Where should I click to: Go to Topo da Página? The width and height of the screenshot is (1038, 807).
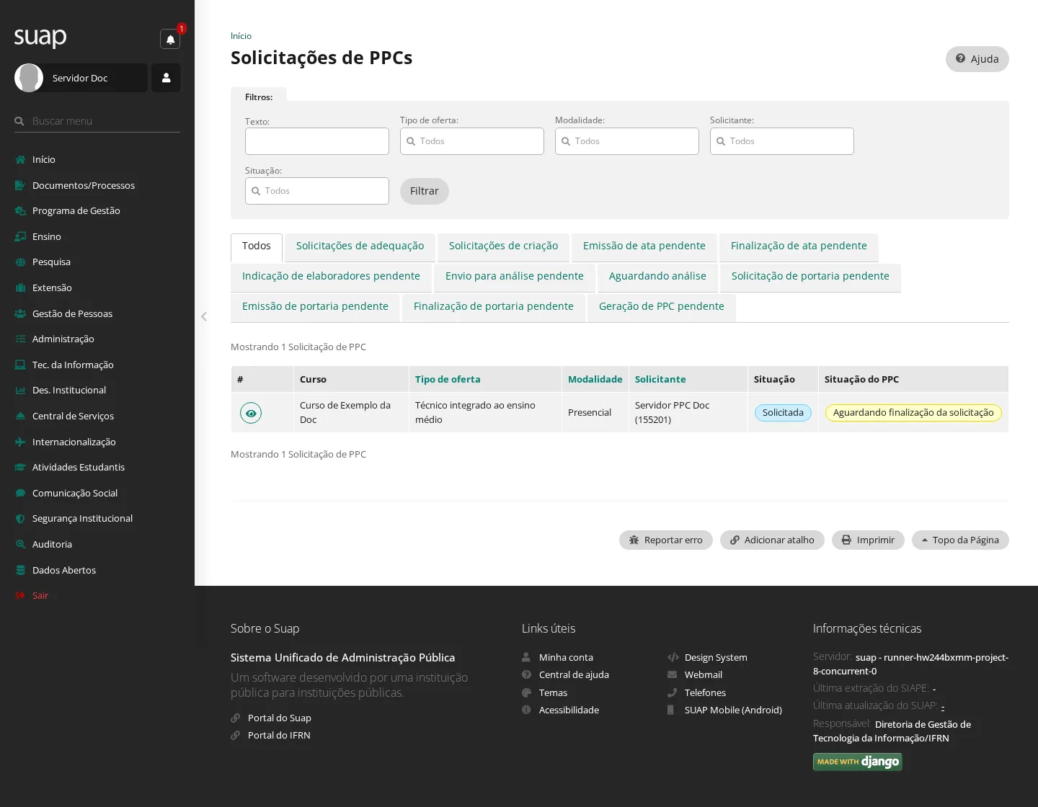[960, 540]
